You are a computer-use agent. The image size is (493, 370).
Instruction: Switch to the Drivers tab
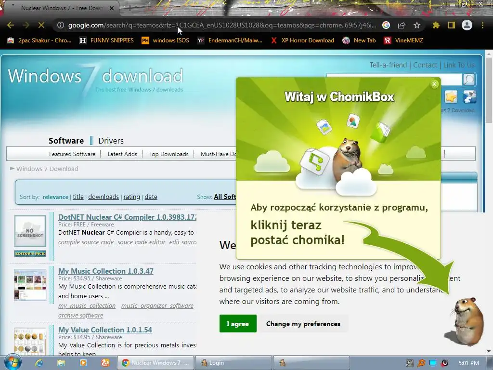click(111, 141)
